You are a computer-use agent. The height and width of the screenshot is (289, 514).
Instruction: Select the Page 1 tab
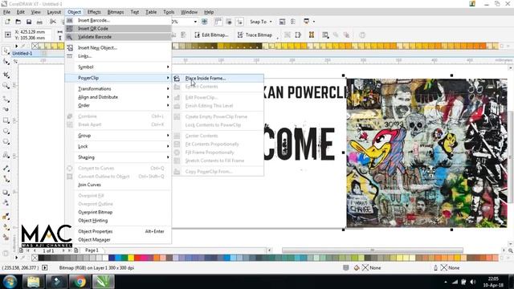tap(92, 250)
